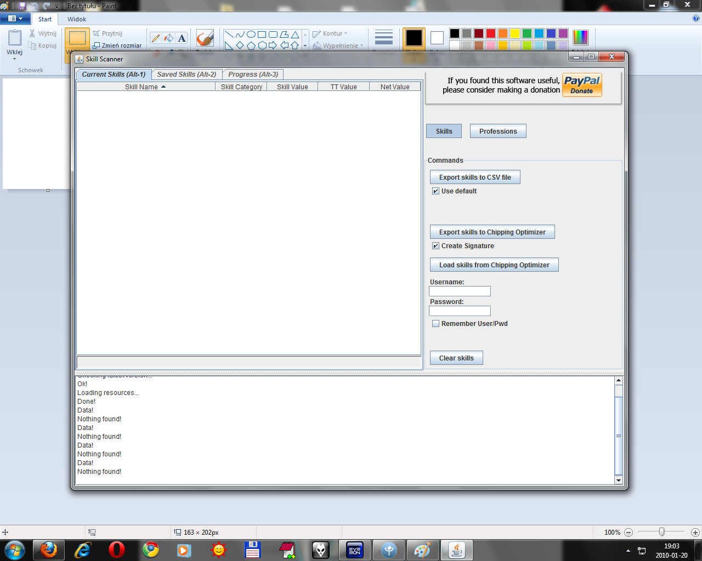Viewport: 702px width, 561px height.
Task: Click Export skills to CSV file
Action: [474, 178]
